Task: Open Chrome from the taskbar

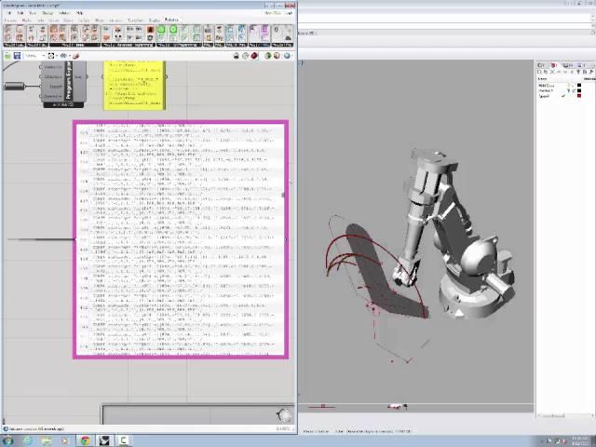Action: [x=85, y=440]
